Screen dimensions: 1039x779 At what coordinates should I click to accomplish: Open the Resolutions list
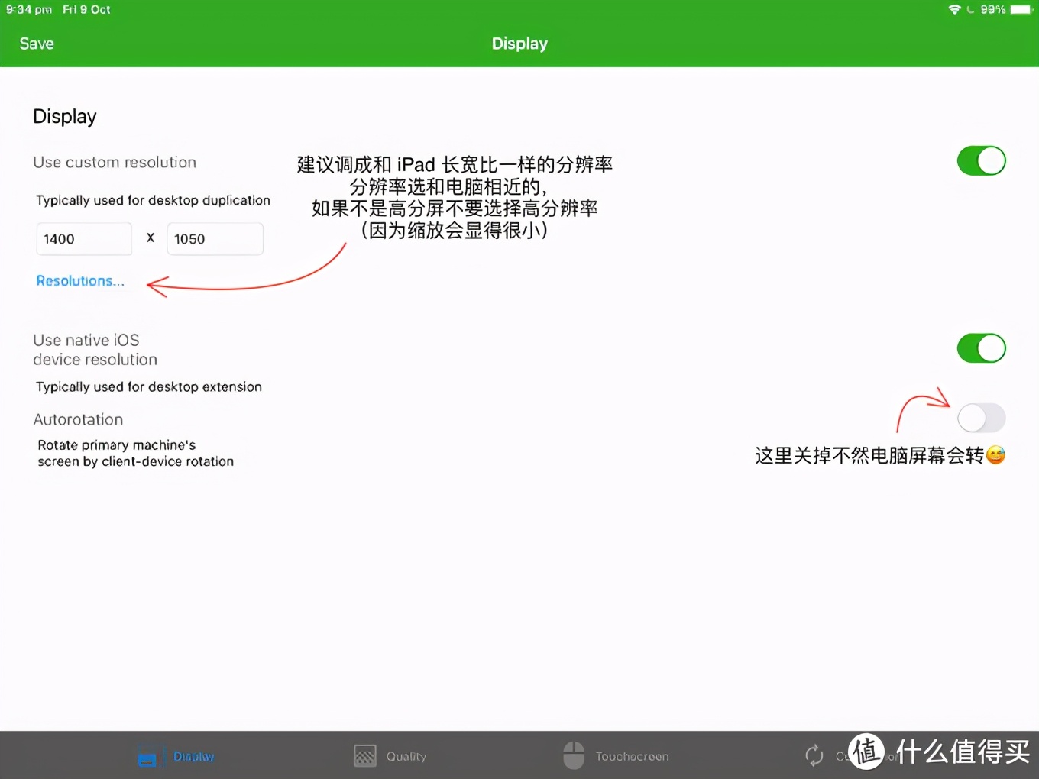(x=80, y=280)
